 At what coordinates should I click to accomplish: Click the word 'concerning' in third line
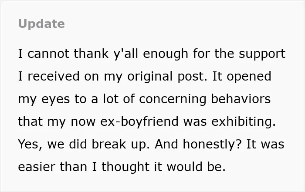[173, 100]
